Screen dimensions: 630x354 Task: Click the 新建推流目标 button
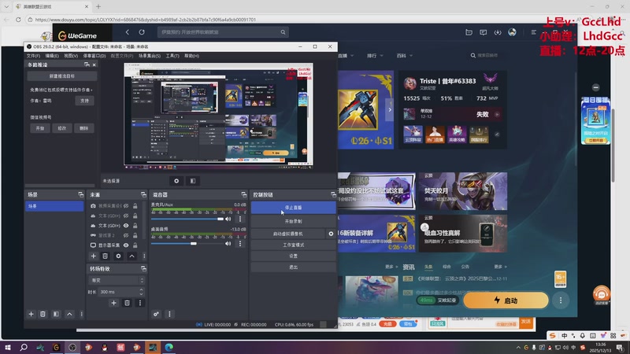(x=62, y=76)
